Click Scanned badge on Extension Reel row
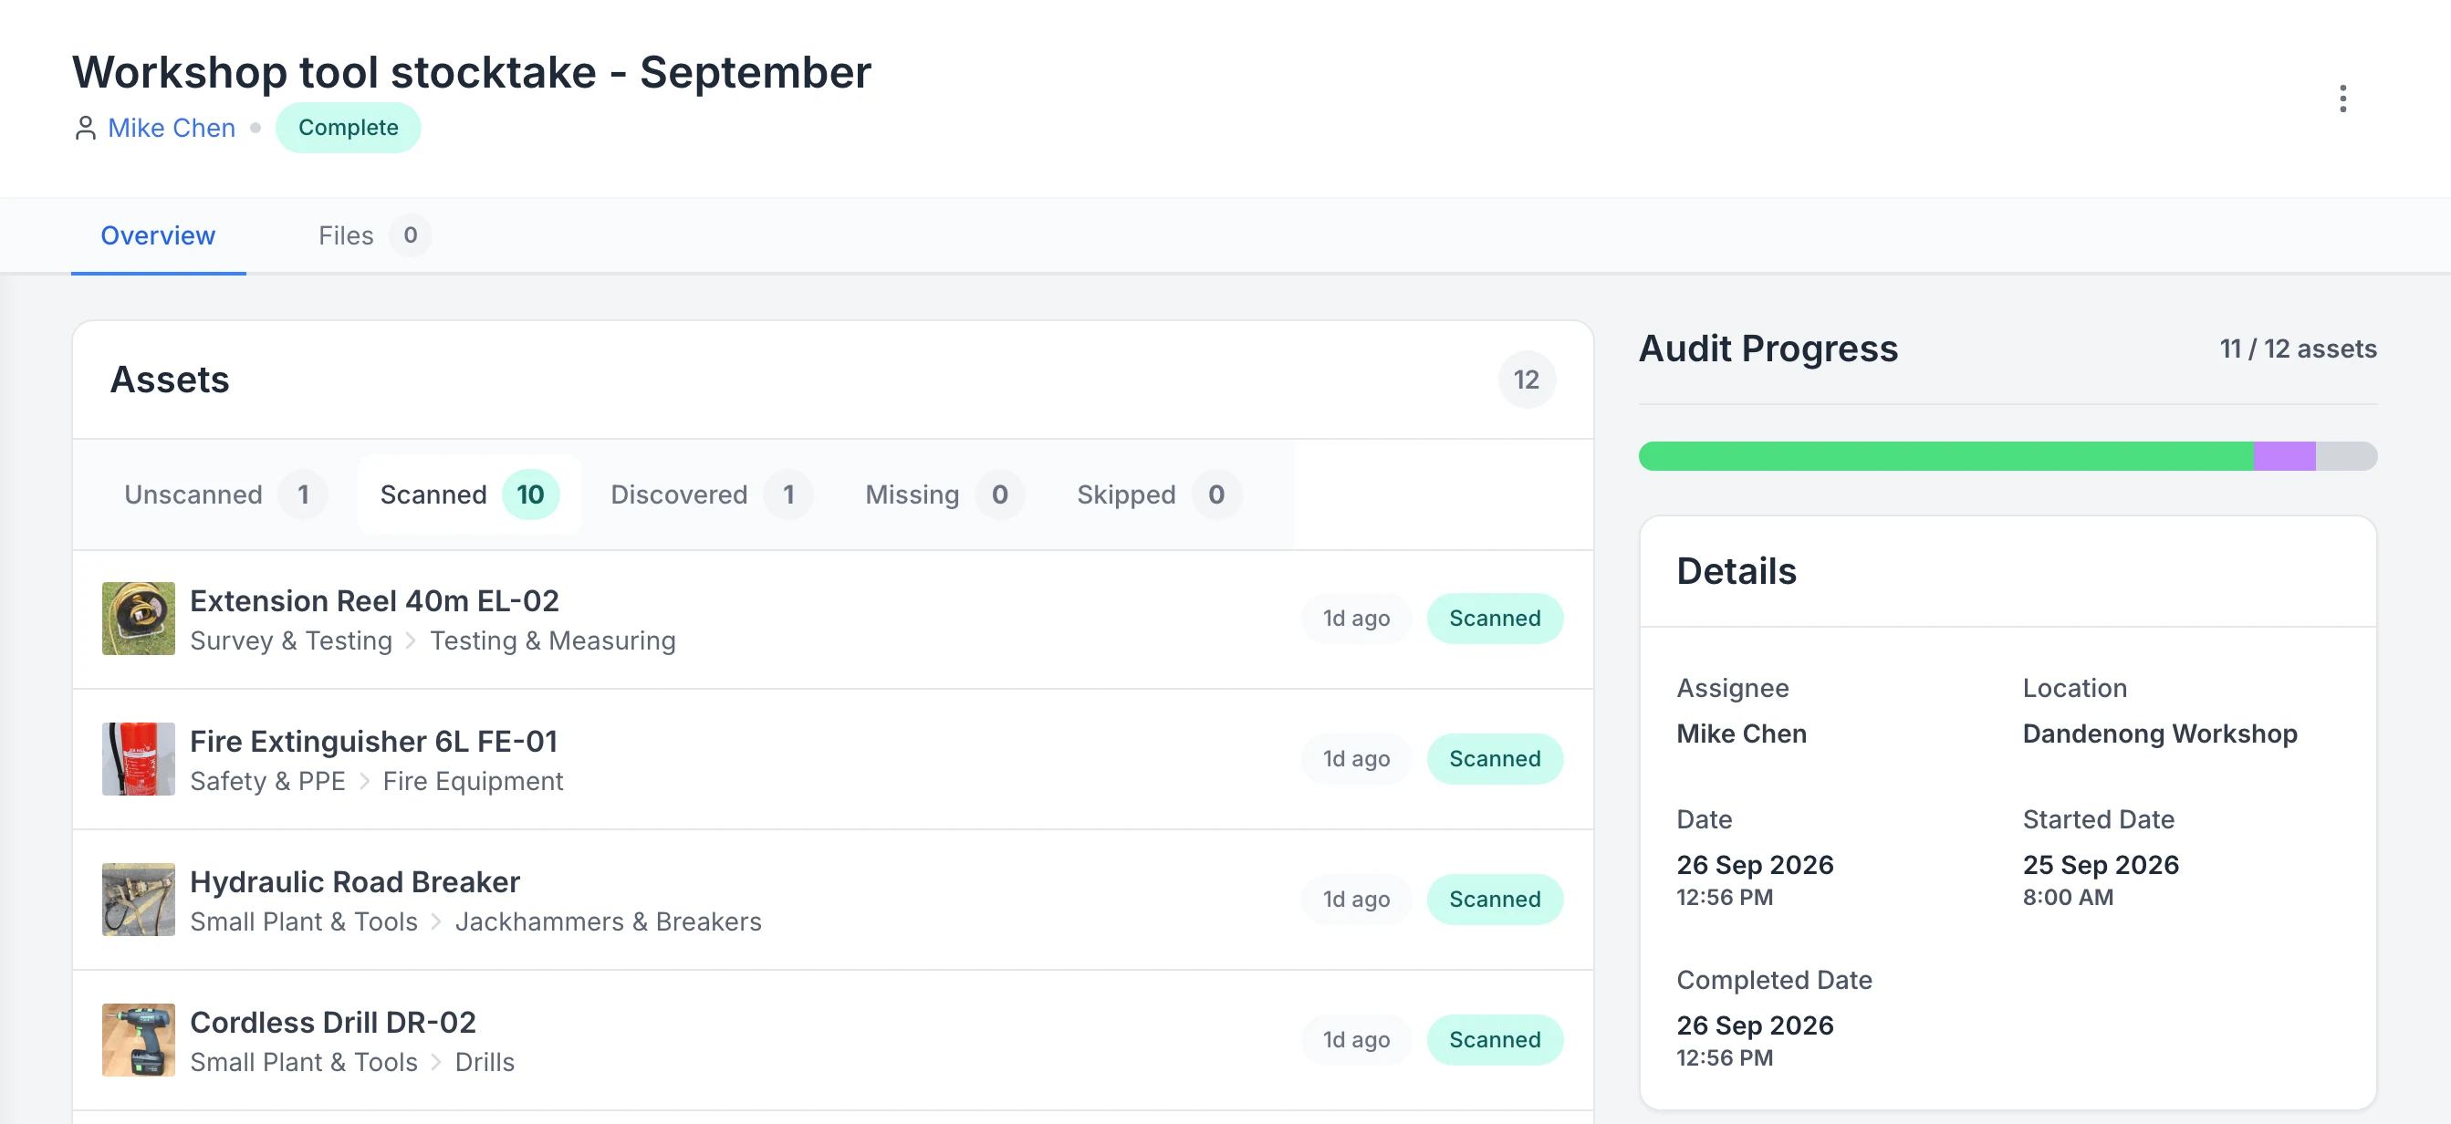 pos(1495,618)
